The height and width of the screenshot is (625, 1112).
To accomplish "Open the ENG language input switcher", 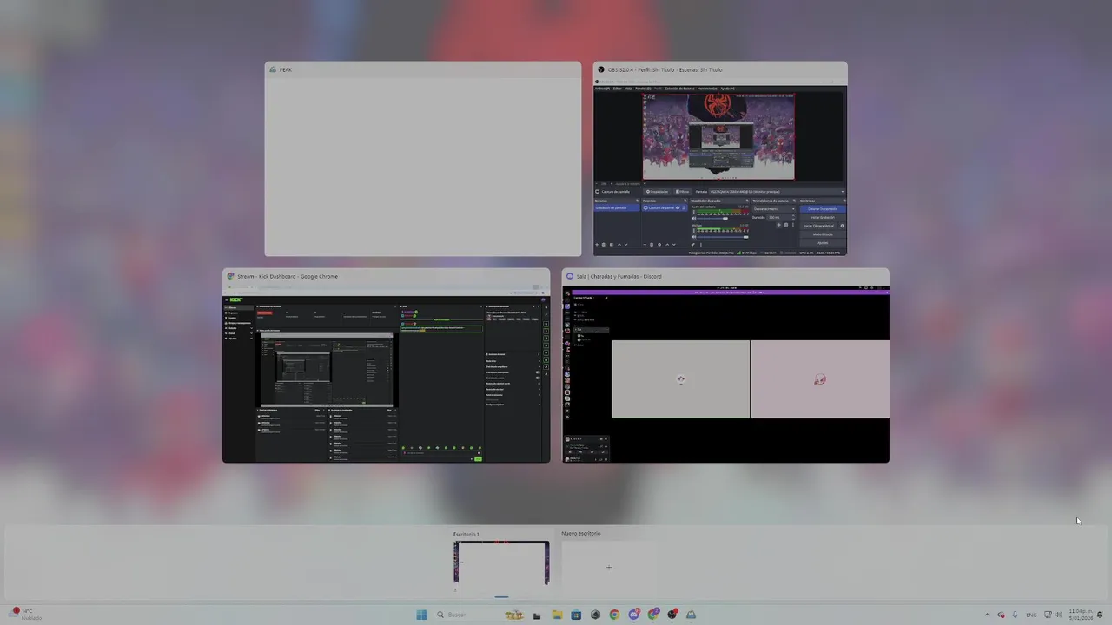I will tap(1031, 615).
